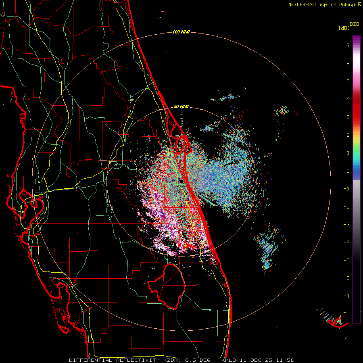Click the TH threshold label on the scale
Viewport: 363px width, 363px height.
(x=346, y=314)
